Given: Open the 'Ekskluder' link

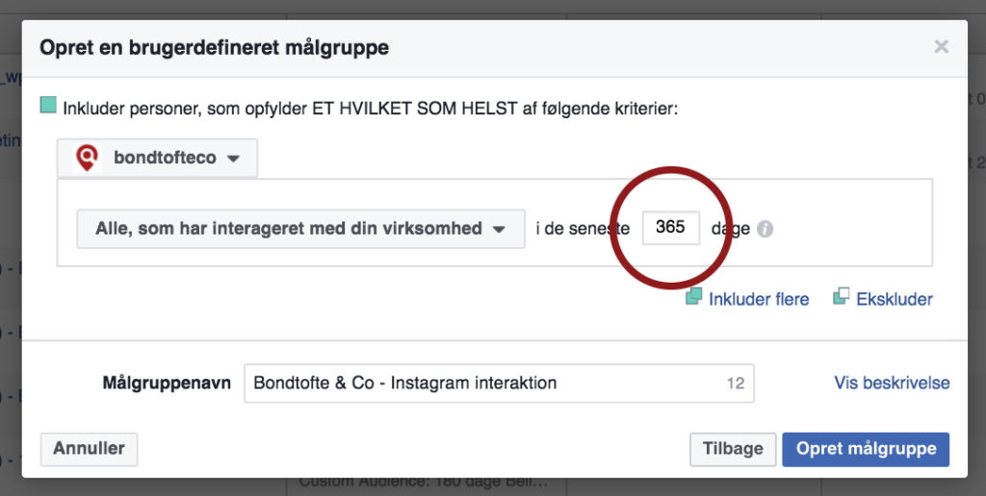Looking at the screenshot, I should 895,299.
